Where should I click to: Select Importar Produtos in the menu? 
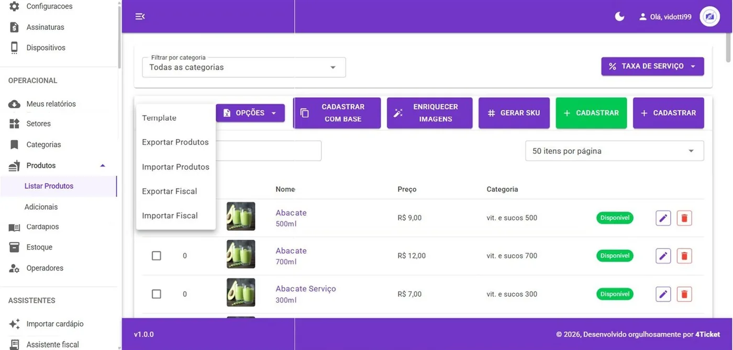click(176, 167)
